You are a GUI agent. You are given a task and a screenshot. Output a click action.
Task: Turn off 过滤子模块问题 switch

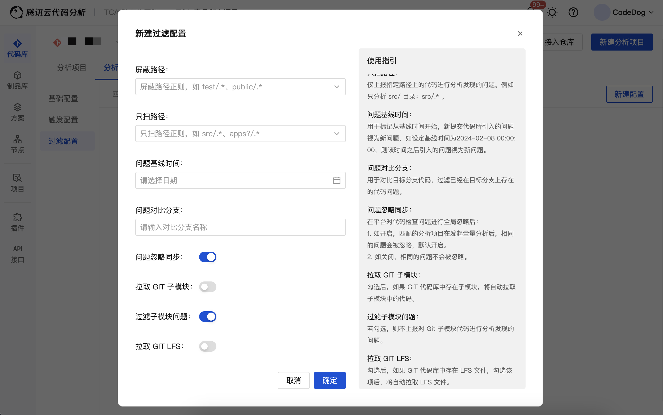coord(208,317)
